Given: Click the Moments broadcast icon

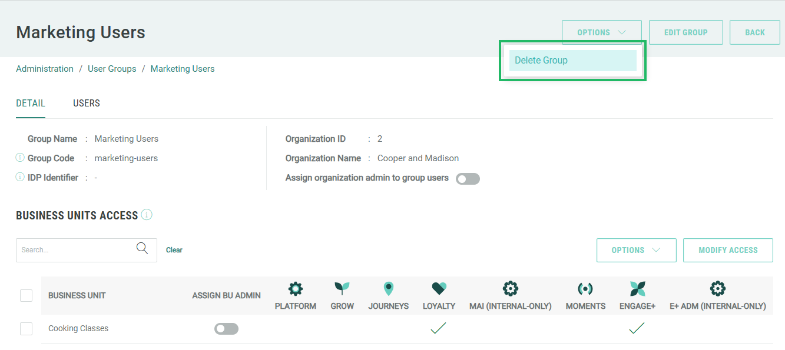Looking at the screenshot, I should (x=585, y=289).
